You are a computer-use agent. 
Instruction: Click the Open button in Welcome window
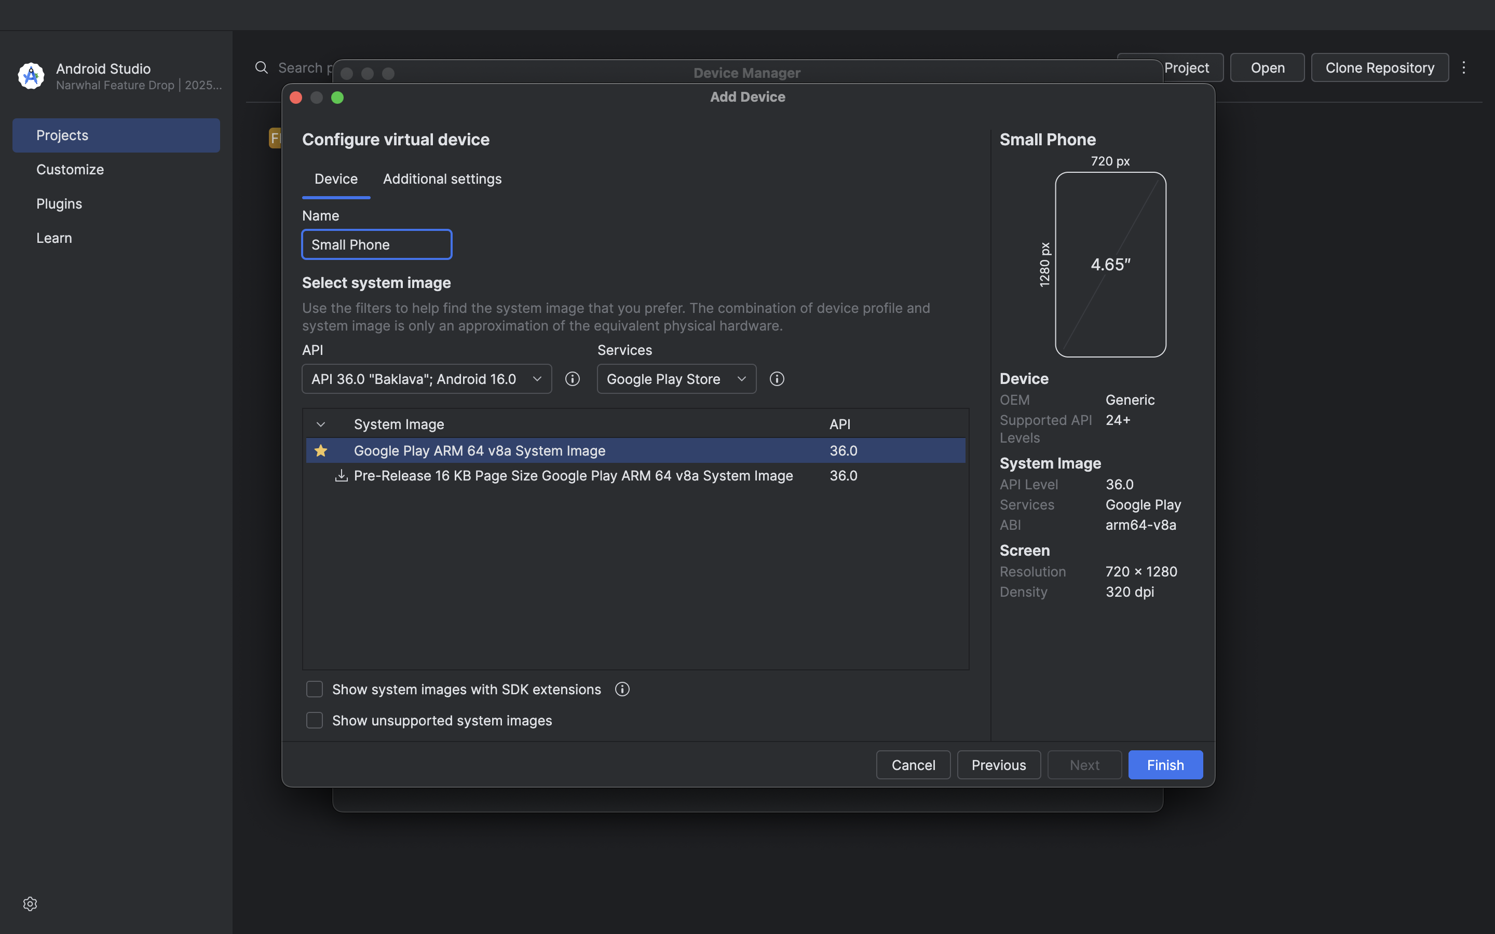click(1268, 67)
